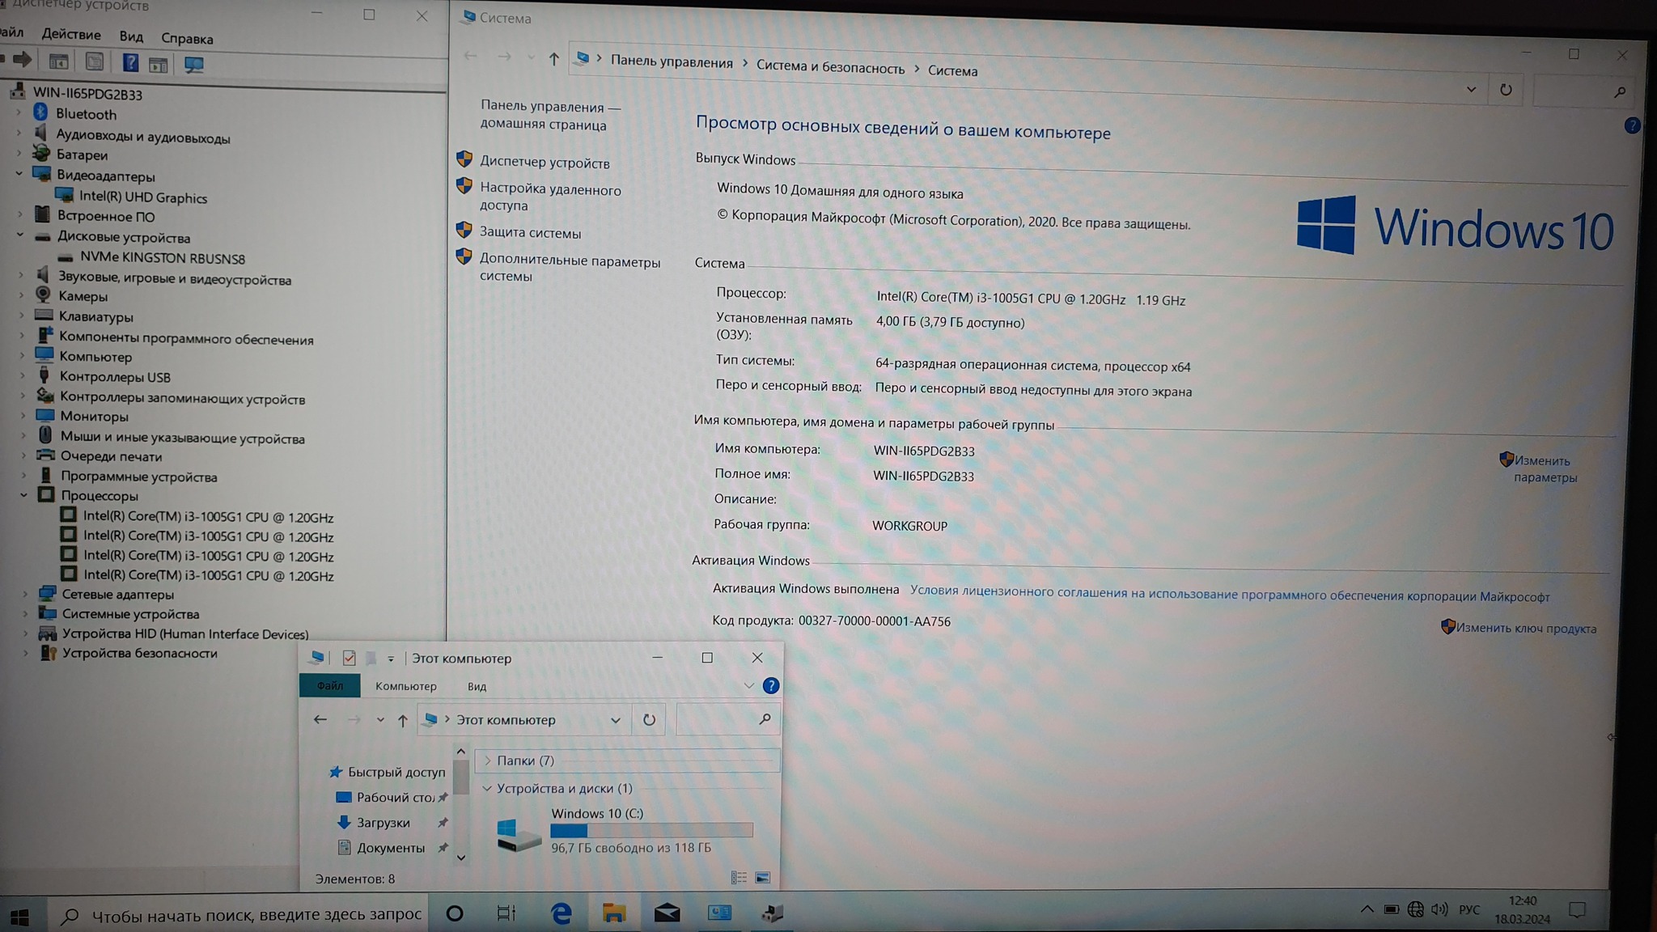Click the scan for hardware changes toolbar icon

[x=193, y=65]
